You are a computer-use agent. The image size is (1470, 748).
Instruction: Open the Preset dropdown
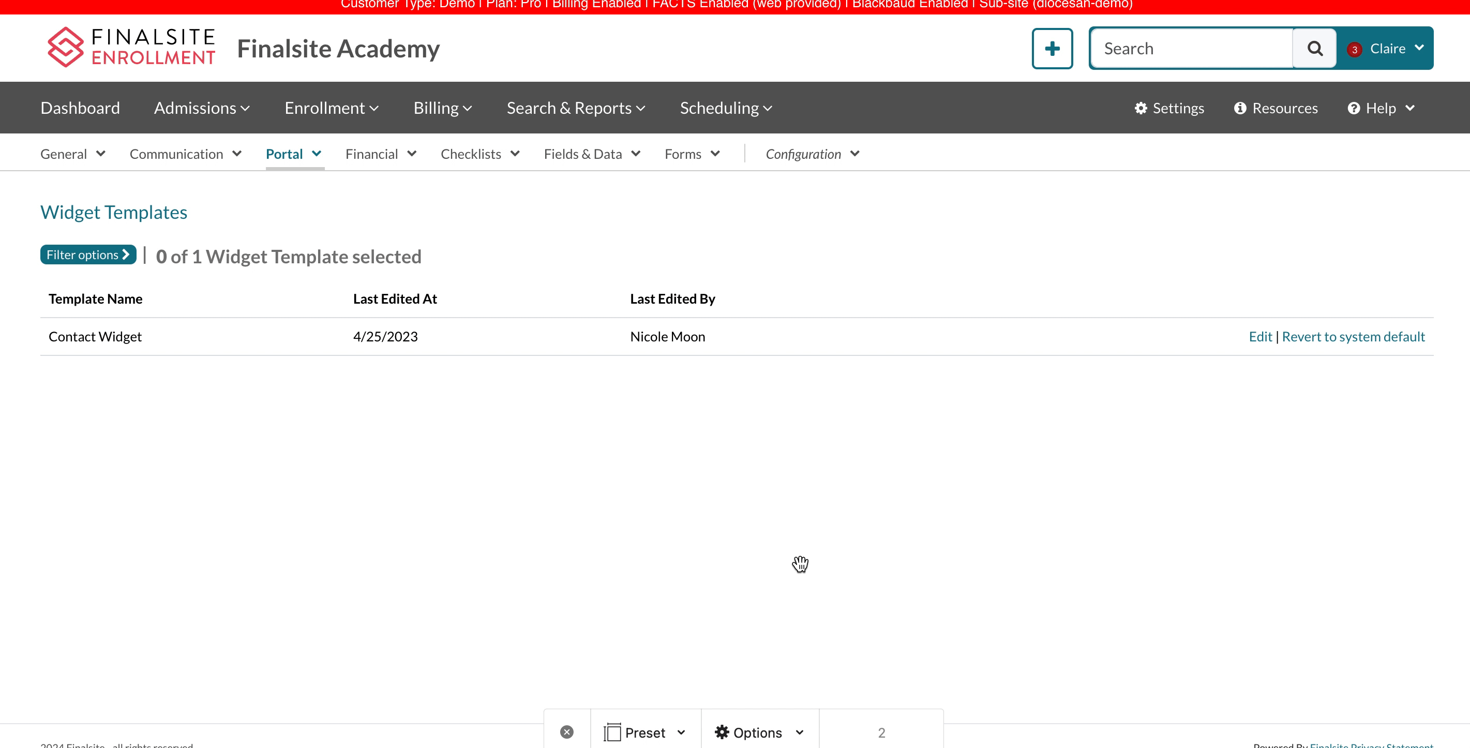tap(645, 732)
